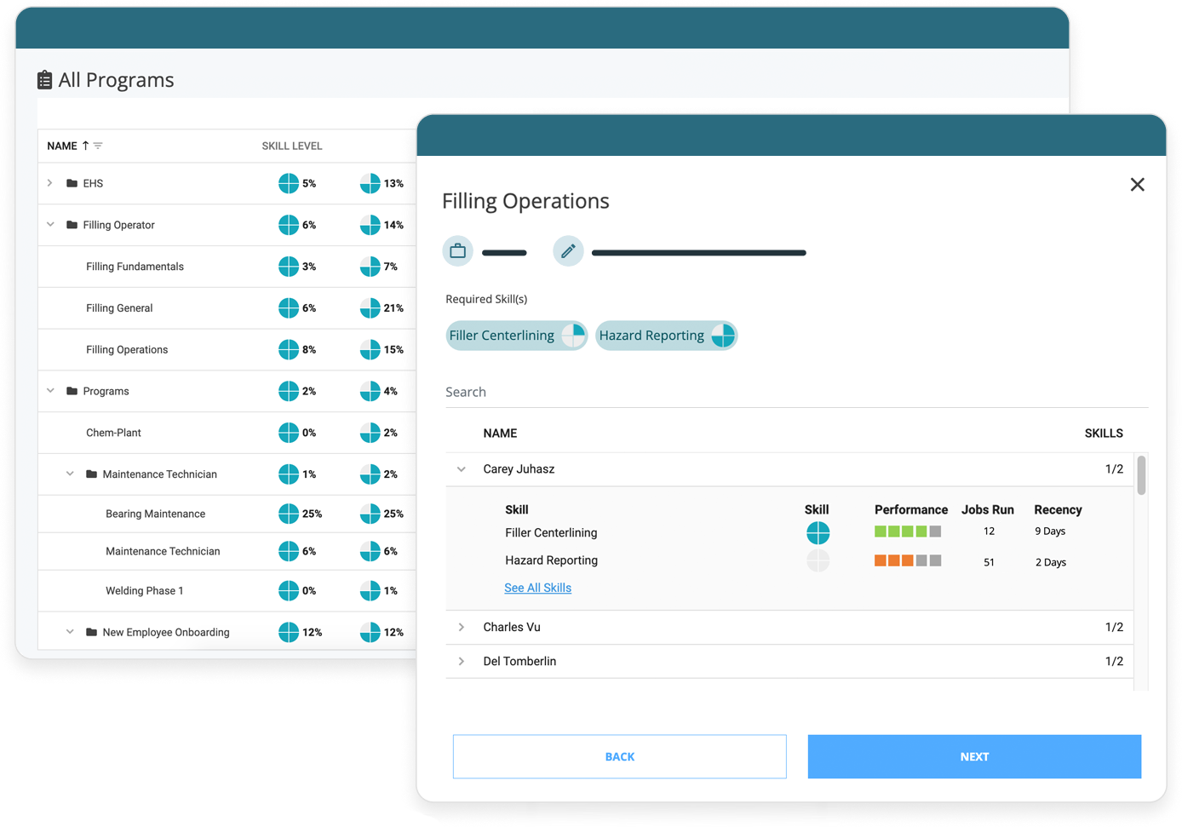Click the pencil edit icon in dialog
The image size is (1182, 827).
tap(568, 251)
